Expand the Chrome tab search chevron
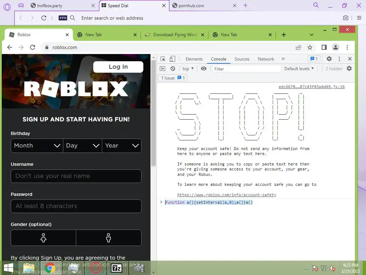The width and height of the screenshot is (366, 275). 311,35
